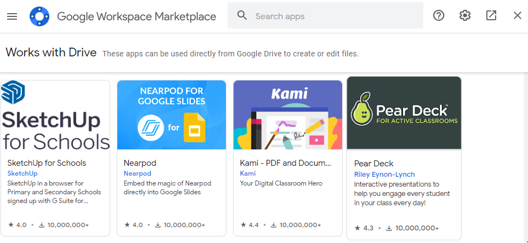Focus the Search apps field
Screen dimensions: 528x243
tap(325, 15)
